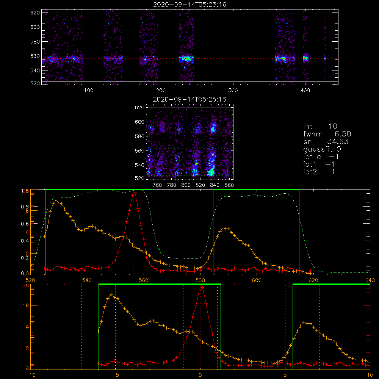Click y-axis label 600 on top spectrogram
Screen dimensions: 379x379
[35, 27]
